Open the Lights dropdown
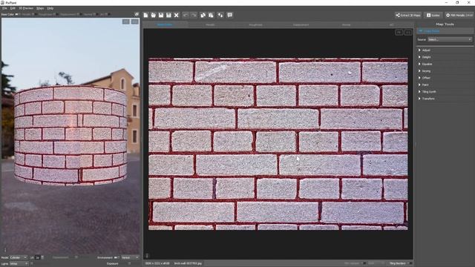475x267 pixels. tap(19, 264)
